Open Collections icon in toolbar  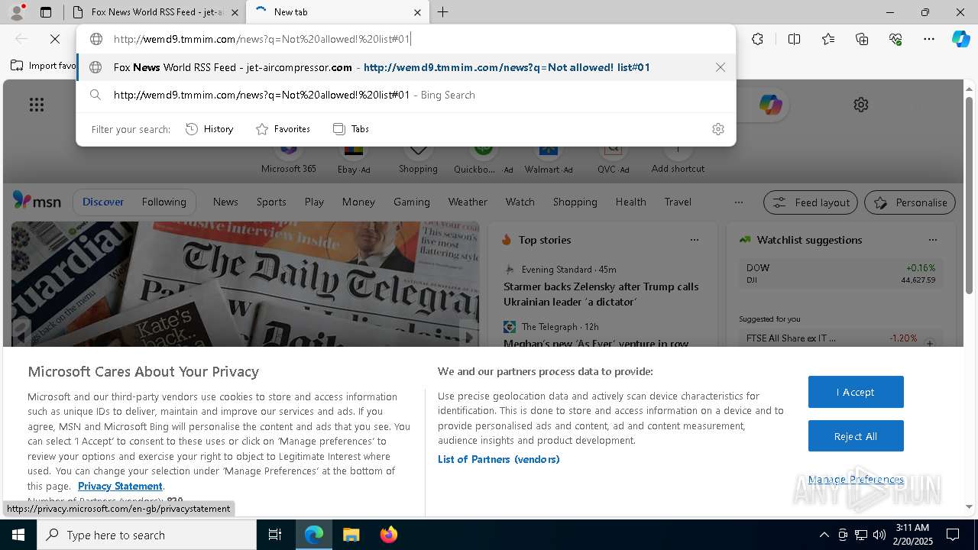pyautogui.click(x=862, y=39)
